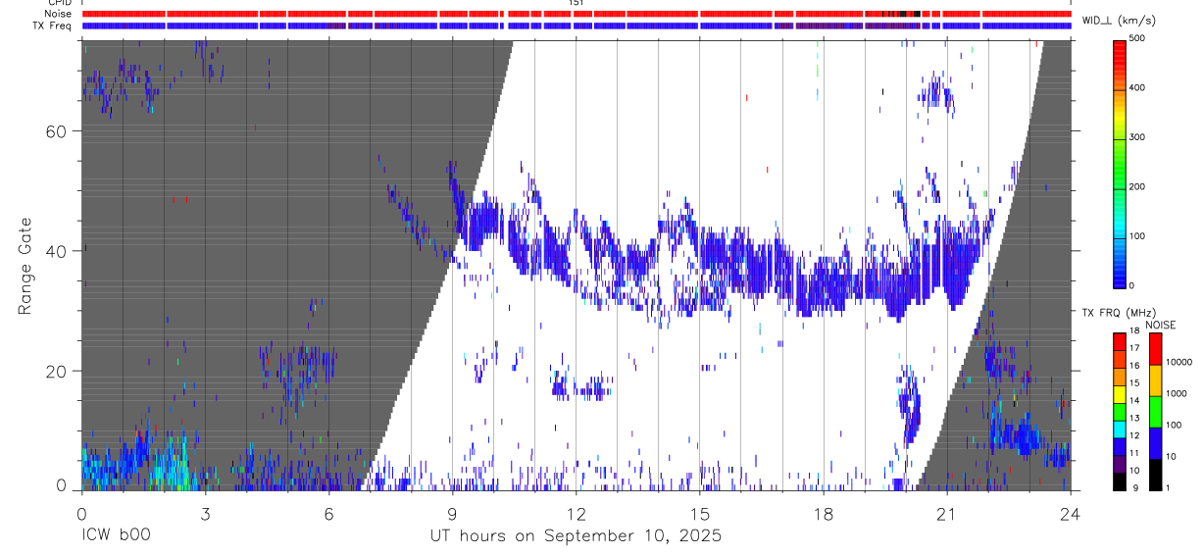The width and height of the screenshot is (1204, 556).
Task: Click the green swatch in the NOISE legend
Action: pyautogui.click(x=1155, y=412)
